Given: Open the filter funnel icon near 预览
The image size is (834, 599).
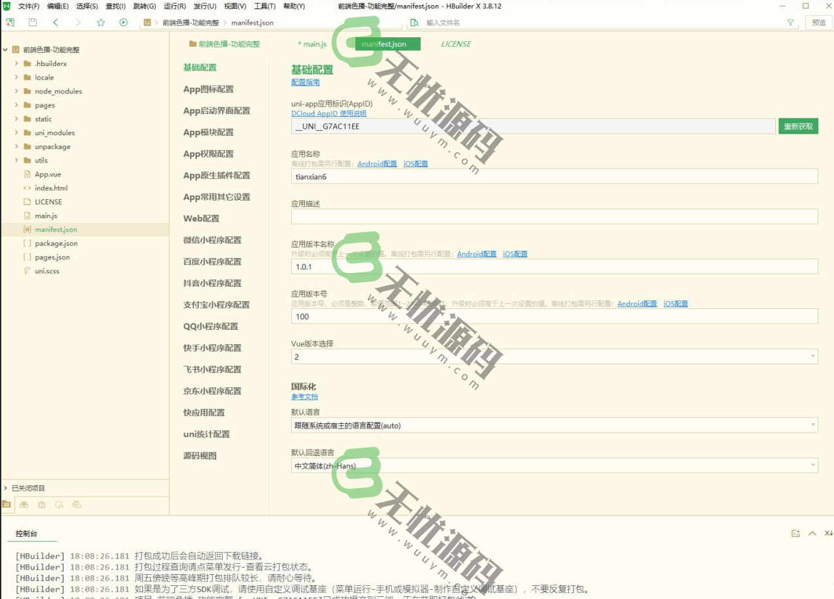Looking at the screenshot, I should tap(790, 22).
